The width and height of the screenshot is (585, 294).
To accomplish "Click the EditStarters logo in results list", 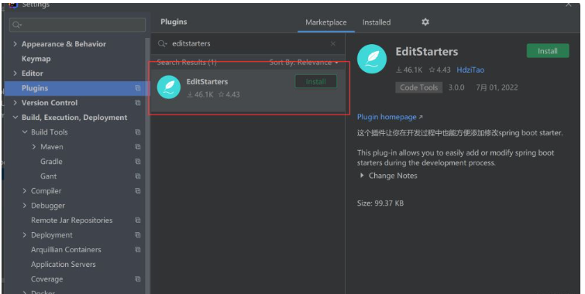I will click(x=169, y=87).
